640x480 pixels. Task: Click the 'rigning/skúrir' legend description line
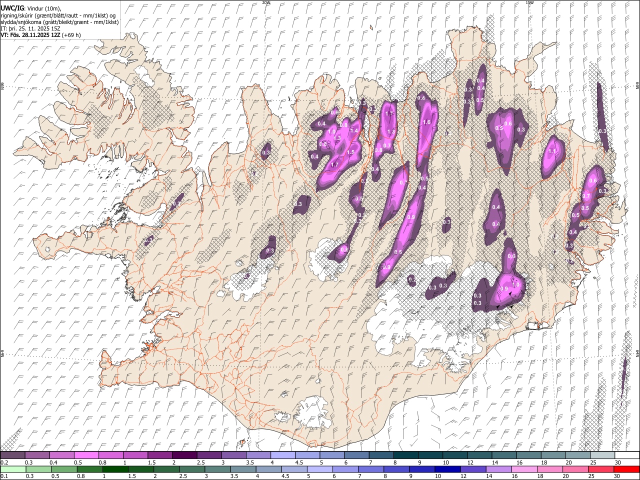(58, 15)
